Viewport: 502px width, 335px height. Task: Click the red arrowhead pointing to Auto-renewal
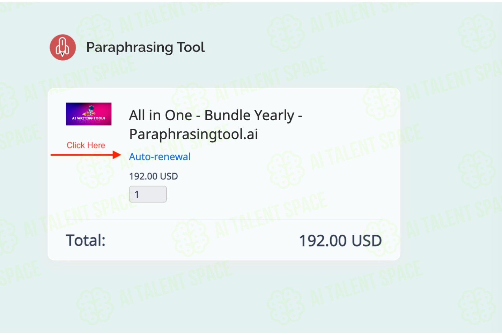point(116,155)
